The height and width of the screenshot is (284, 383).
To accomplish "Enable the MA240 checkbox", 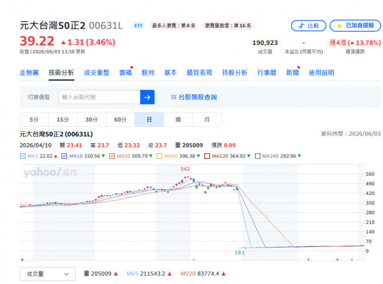I will pyautogui.click(x=258, y=156).
